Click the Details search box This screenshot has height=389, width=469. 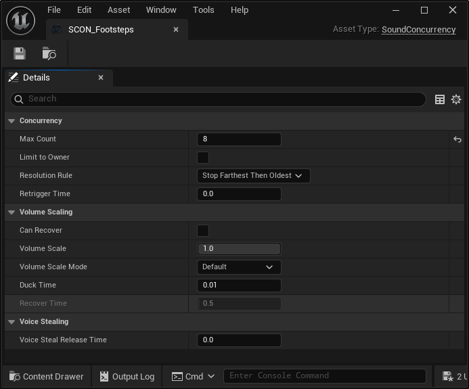[218, 99]
